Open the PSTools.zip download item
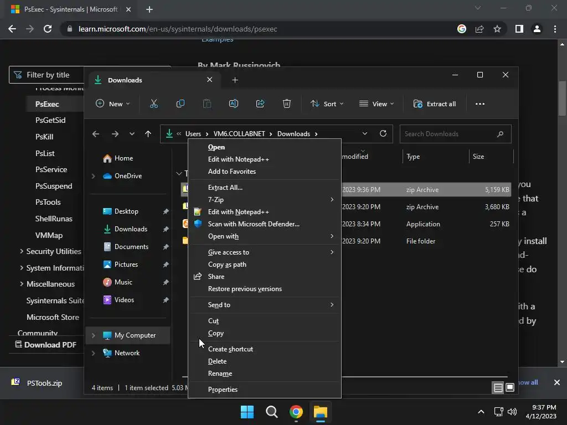Screen dimensions: 567x425 coord(37,383)
